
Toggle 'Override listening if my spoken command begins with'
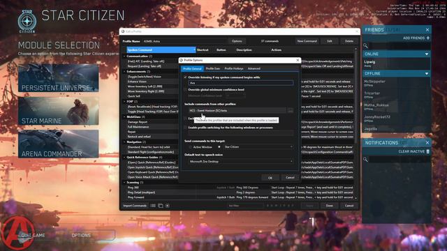[186, 77]
